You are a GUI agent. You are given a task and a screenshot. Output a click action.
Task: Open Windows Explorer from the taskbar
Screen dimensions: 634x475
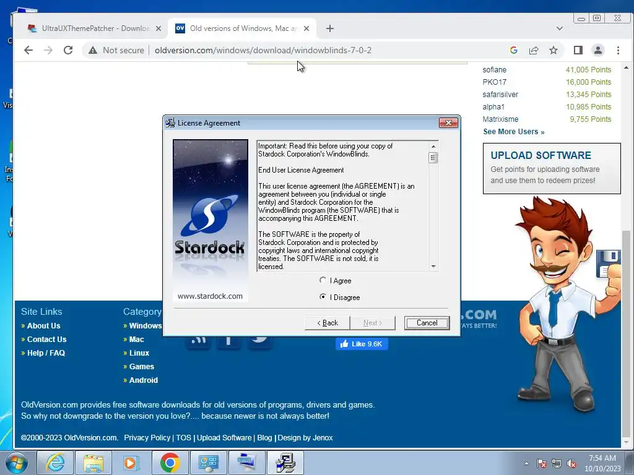point(93,463)
